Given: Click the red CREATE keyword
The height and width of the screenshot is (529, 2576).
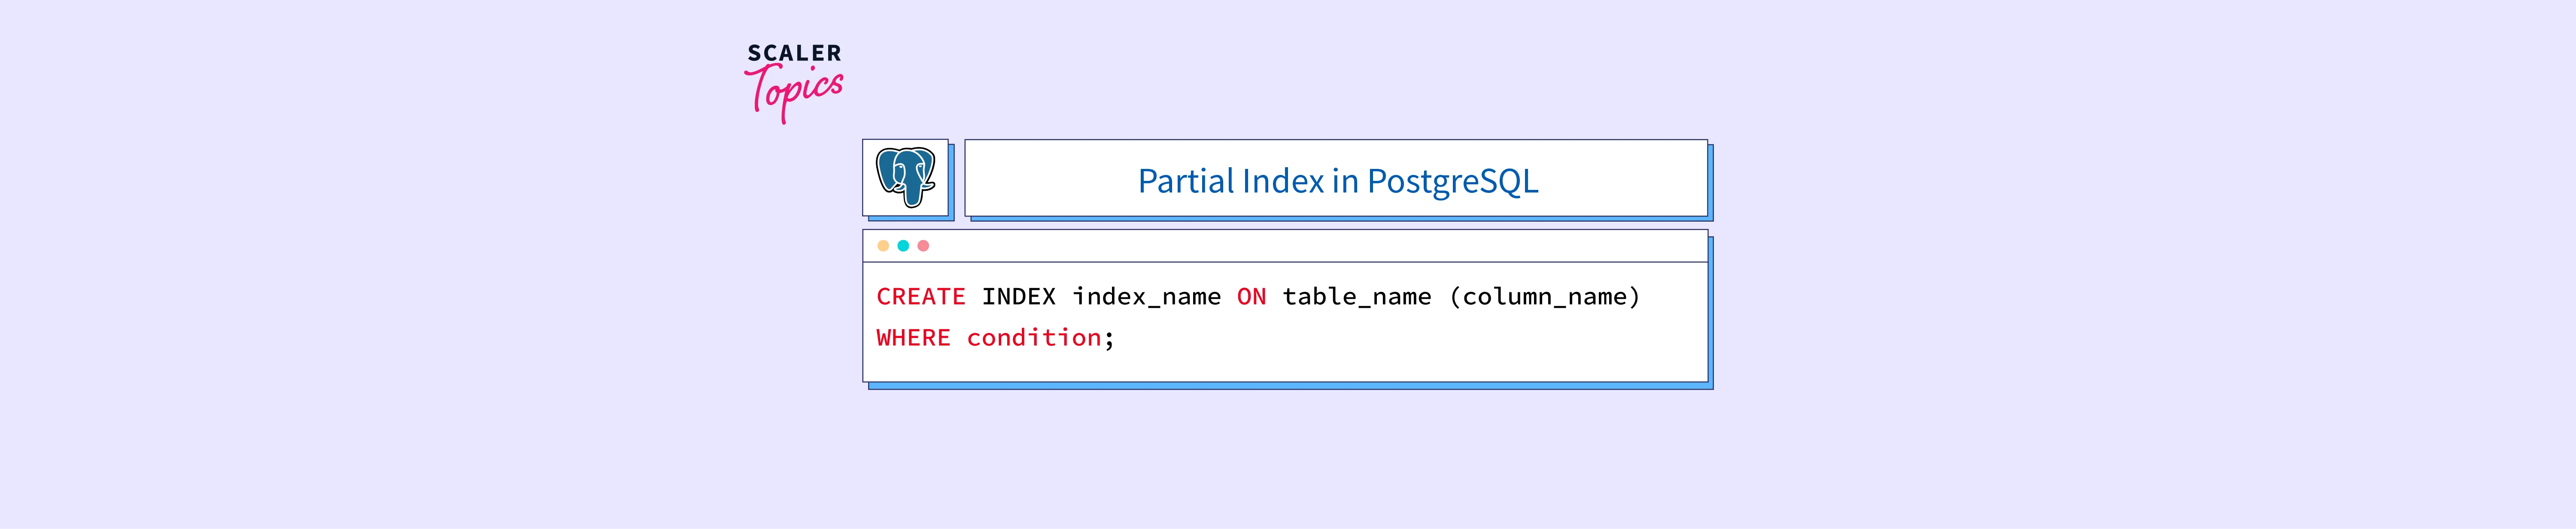Looking at the screenshot, I should pos(920,297).
